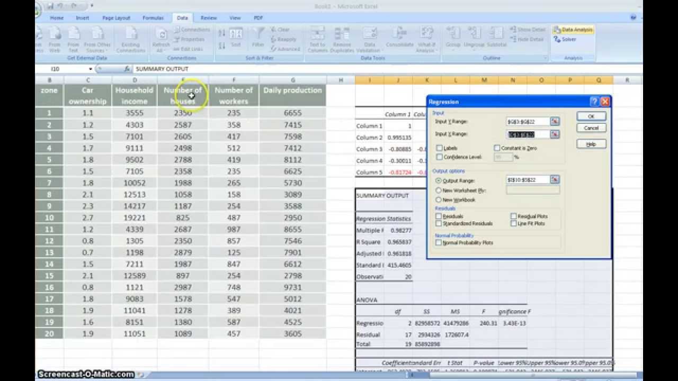Open the Data Analysis tool
Screen dimensions: 678x381
[573, 30]
